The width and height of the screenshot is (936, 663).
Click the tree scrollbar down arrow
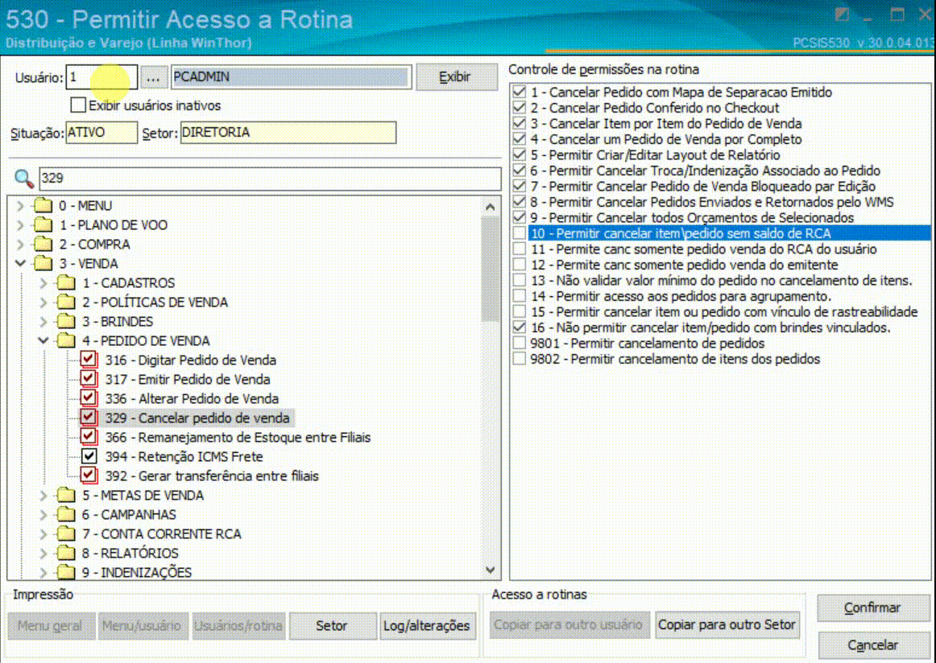point(490,570)
